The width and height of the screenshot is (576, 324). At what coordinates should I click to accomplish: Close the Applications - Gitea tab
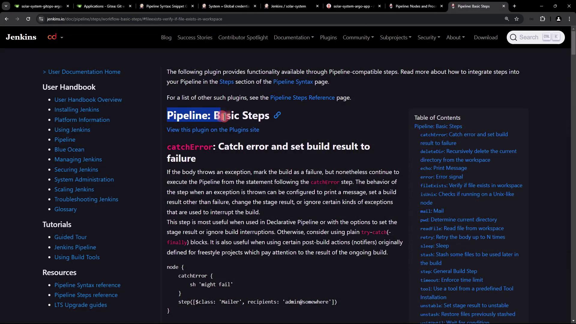[x=130, y=6]
